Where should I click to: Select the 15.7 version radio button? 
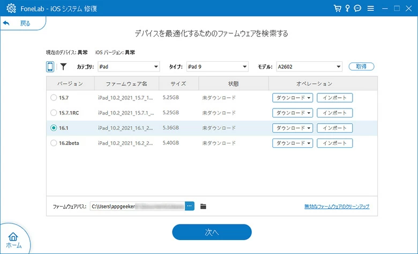point(53,98)
